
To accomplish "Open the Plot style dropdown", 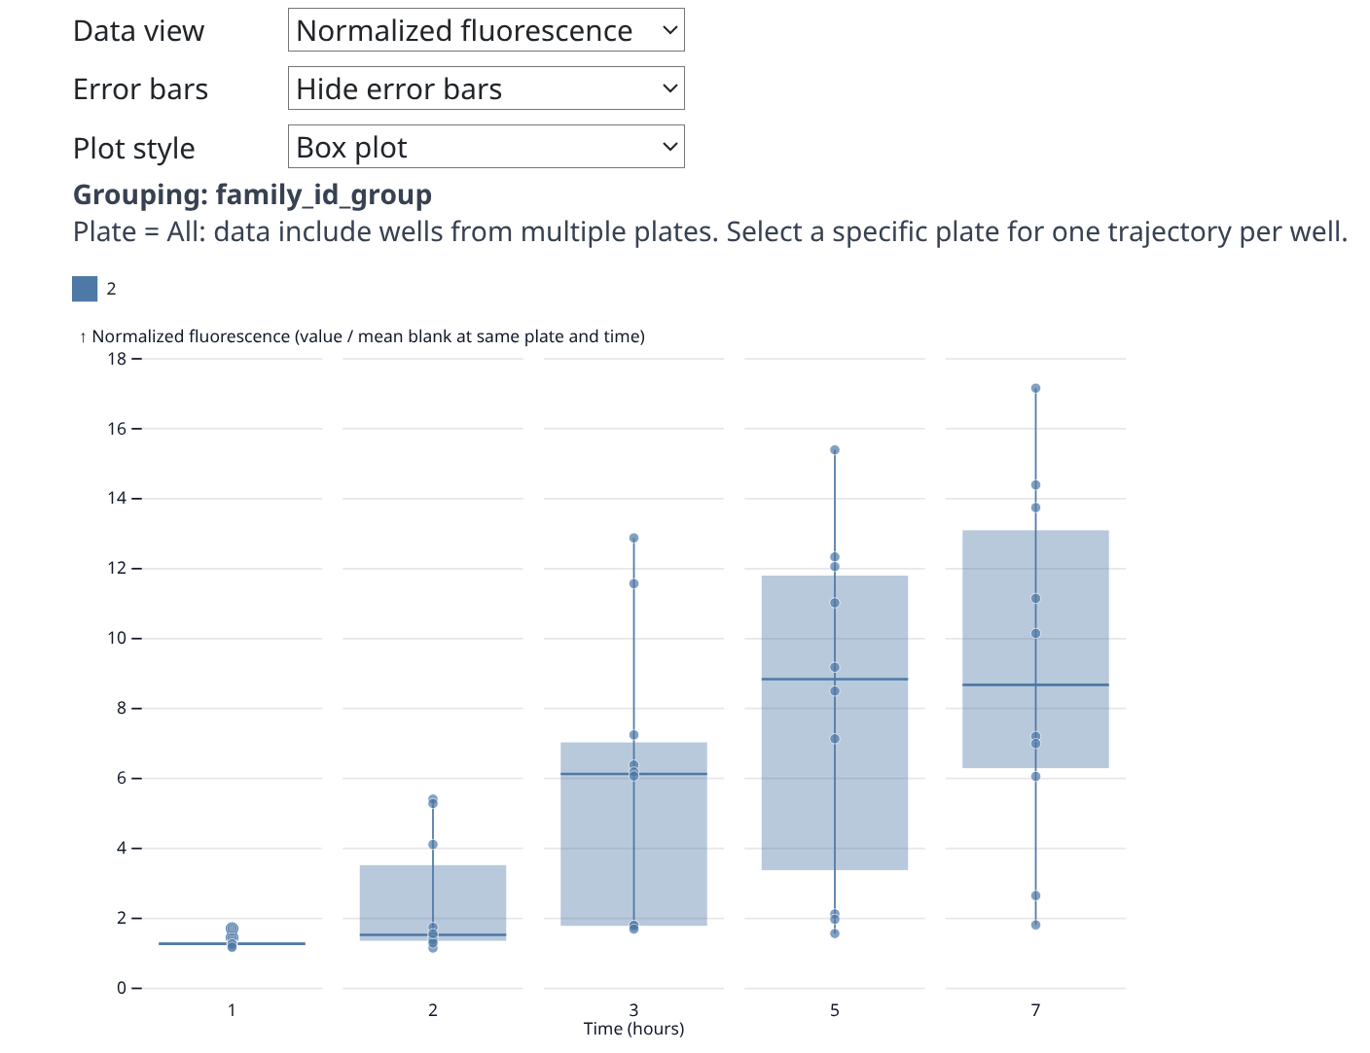I will (486, 147).
